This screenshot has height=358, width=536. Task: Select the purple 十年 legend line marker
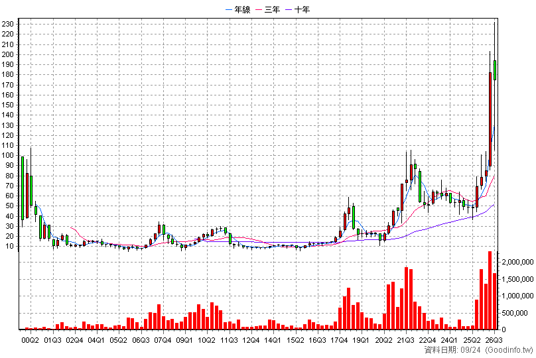coord(289,10)
